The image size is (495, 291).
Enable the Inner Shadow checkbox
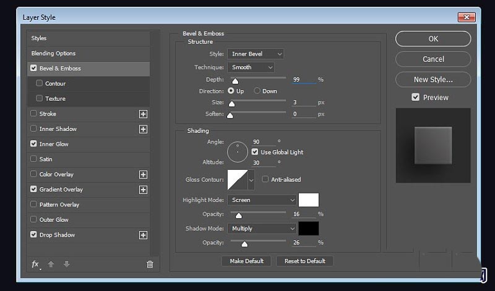pos(33,129)
